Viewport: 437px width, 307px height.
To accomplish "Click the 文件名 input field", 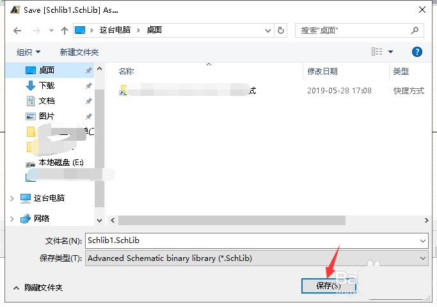I will pyautogui.click(x=257, y=240).
